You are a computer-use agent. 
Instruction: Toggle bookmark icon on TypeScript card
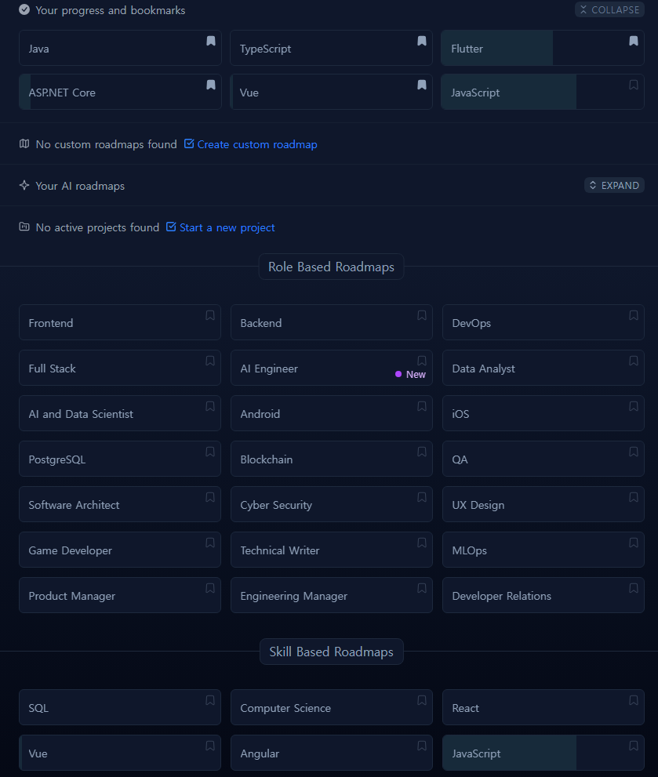point(421,41)
